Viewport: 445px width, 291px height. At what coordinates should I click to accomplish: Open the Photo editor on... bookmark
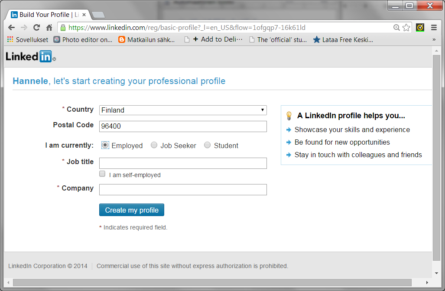[83, 40]
